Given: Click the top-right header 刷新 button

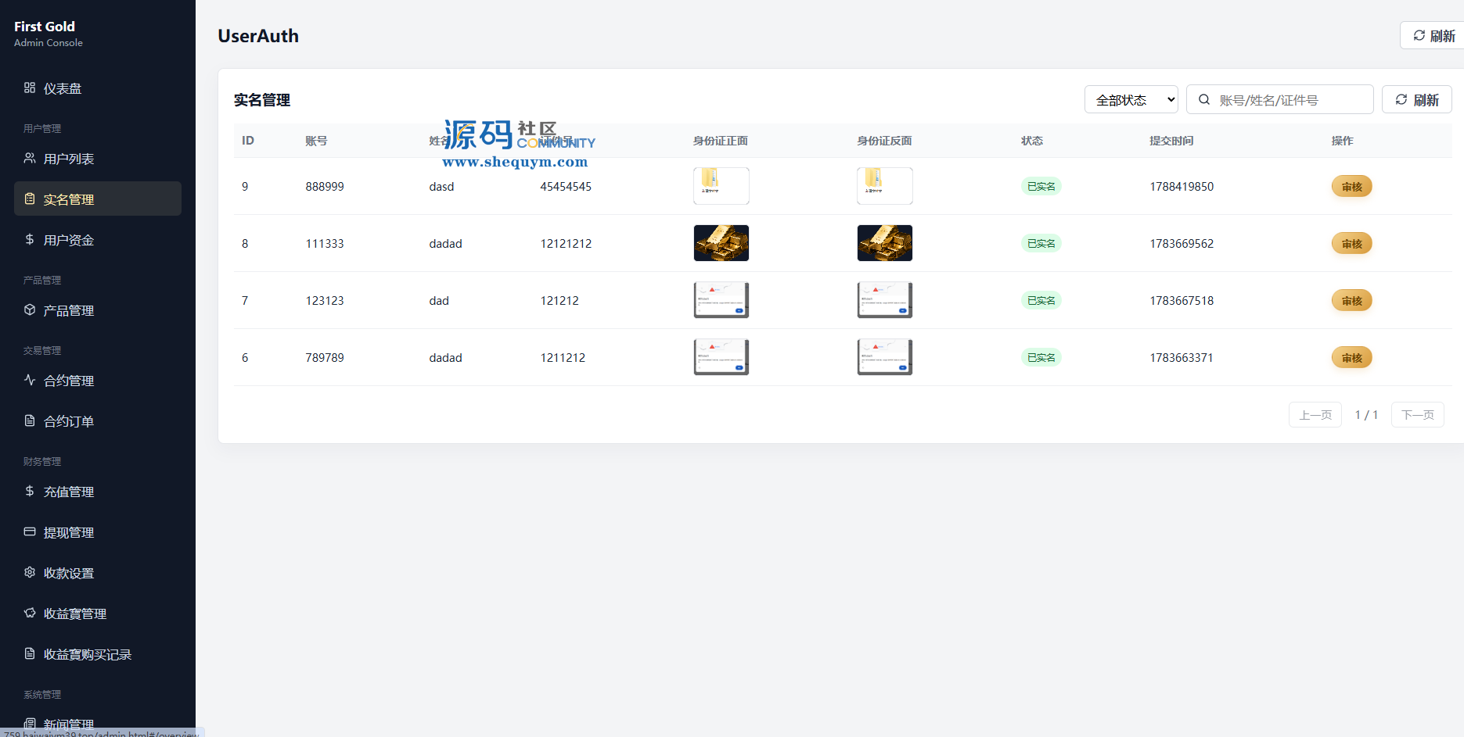Looking at the screenshot, I should 1433,35.
